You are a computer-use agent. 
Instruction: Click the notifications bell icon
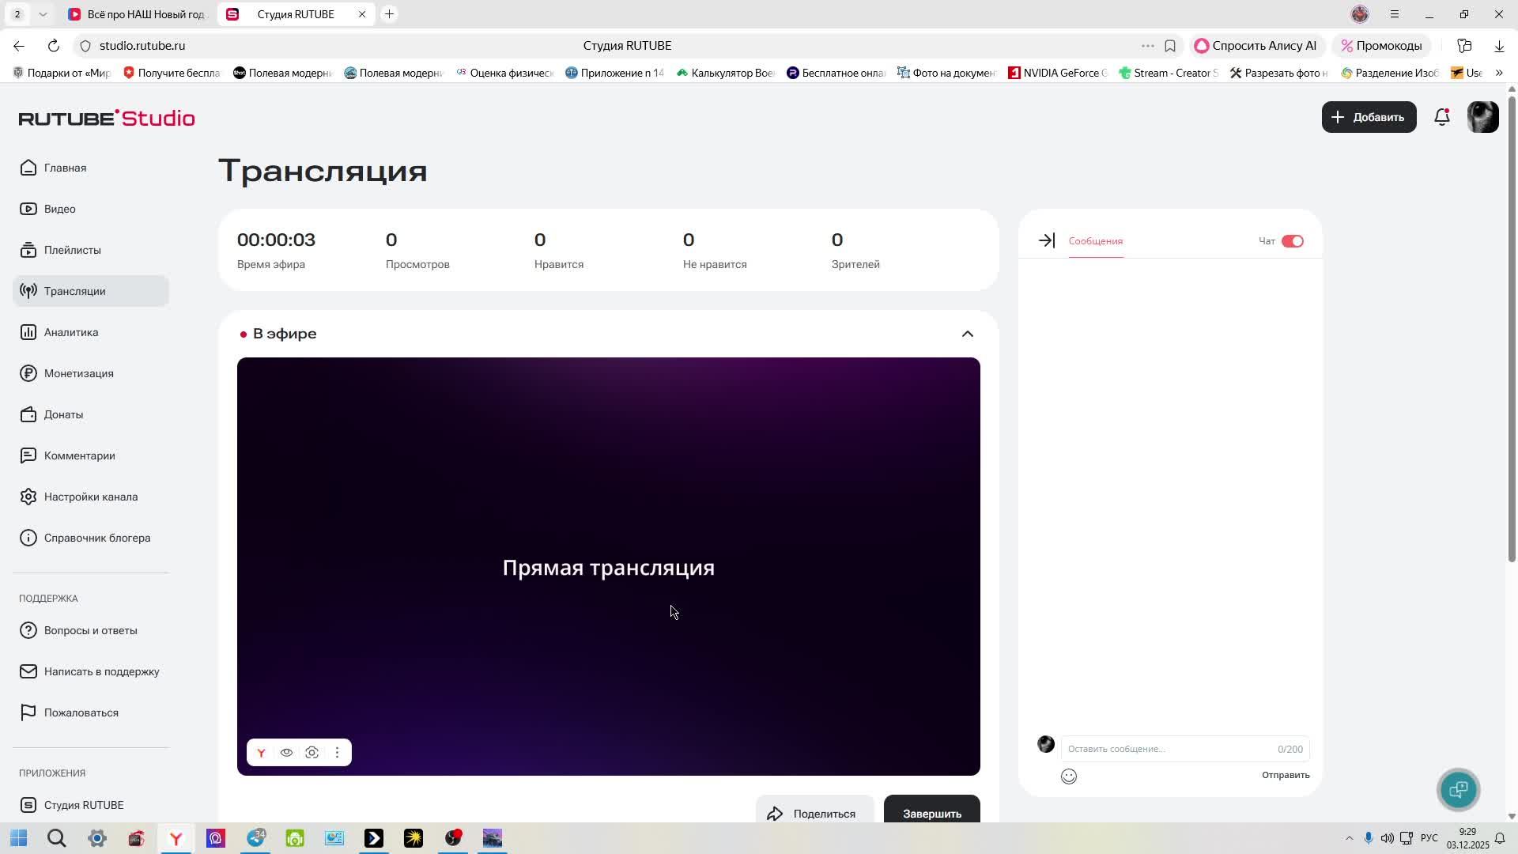(x=1441, y=117)
